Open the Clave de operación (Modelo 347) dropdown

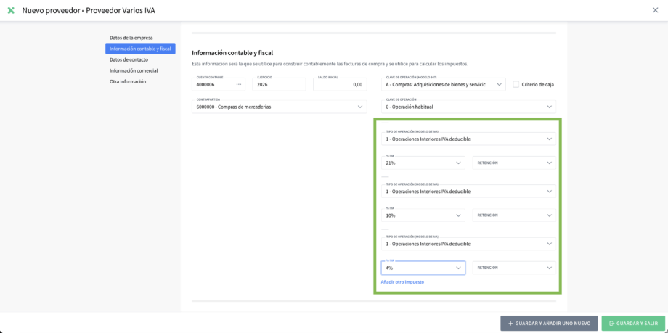pyautogui.click(x=443, y=84)
